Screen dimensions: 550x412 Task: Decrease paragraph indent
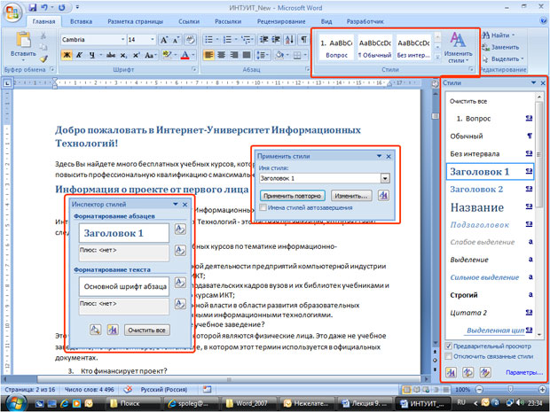[x=263, y=40]
